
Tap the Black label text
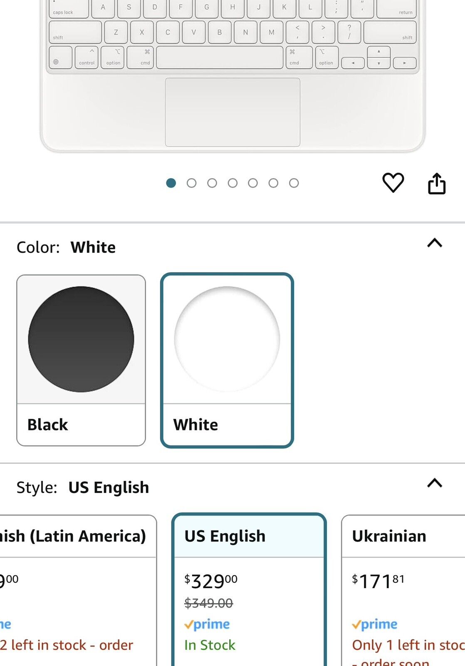point(48,425)
